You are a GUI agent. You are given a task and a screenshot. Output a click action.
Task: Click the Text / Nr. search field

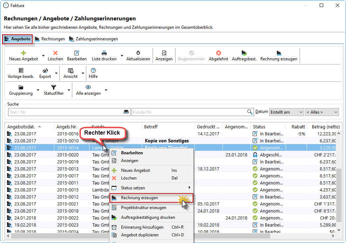pos(65,112)
